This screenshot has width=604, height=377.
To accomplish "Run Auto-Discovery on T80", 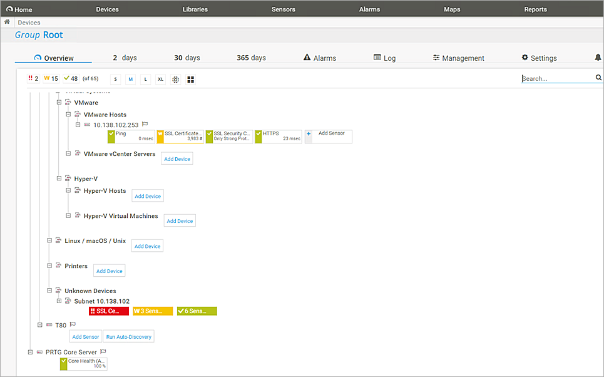I will coord(129,336).
